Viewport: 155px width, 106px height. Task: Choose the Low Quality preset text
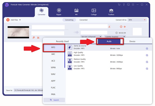[x=78, y=66]
